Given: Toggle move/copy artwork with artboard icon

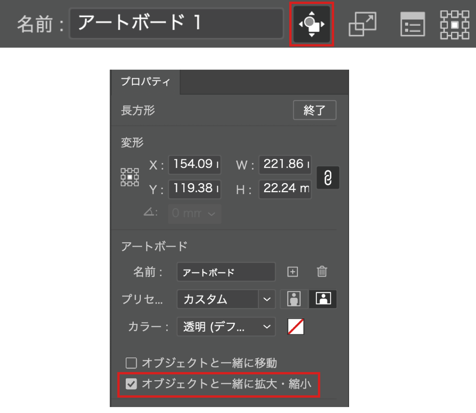Looking at the screenshot, I should [311, 24].
